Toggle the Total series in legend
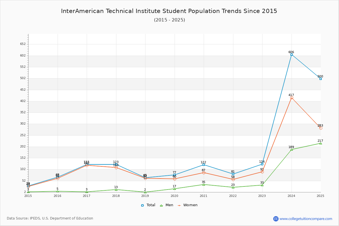339x226 pixels. pyautogui.click(x=148, y=205)
